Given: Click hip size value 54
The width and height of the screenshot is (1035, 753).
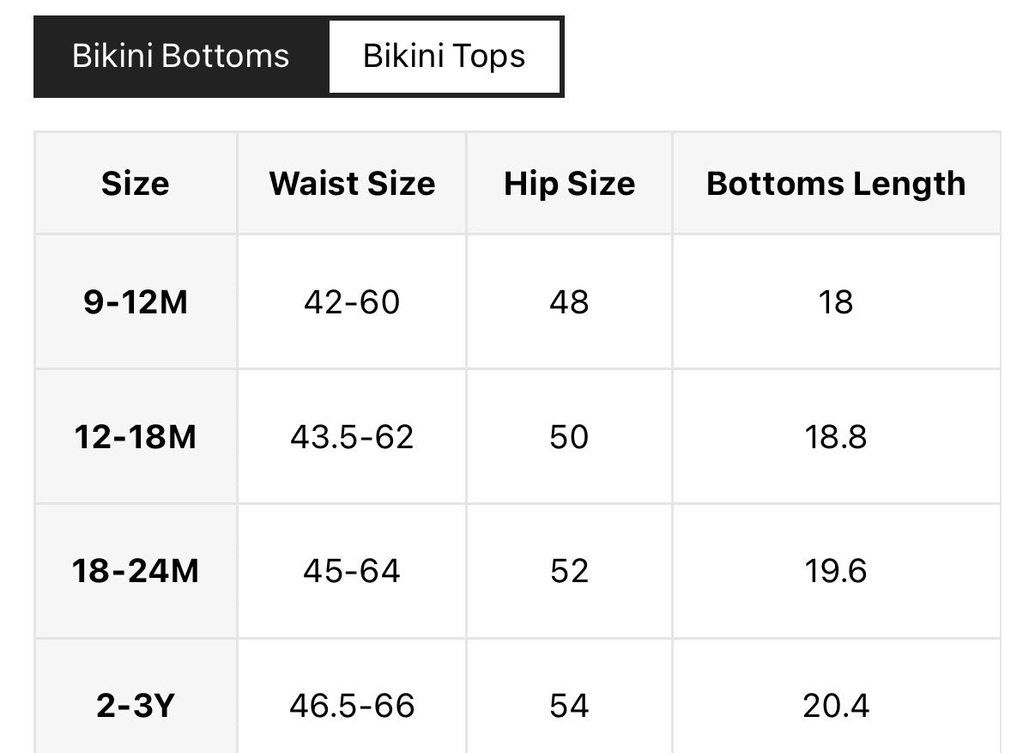Looking at the screenshot, I should click(x=569, y=706).
